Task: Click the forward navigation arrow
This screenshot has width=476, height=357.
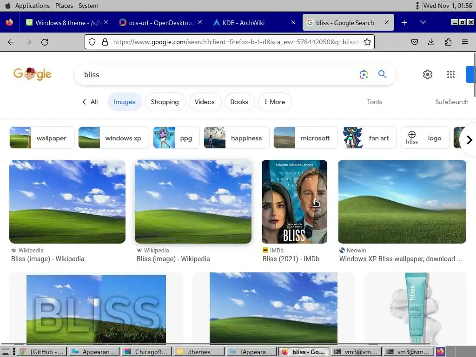Action: click(x=28, y=42)
